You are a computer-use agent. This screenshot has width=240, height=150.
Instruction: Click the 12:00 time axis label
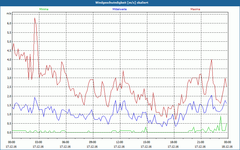120,142
